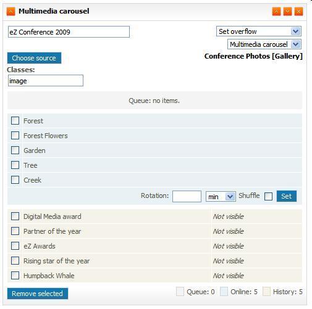This screenshot has height=309, width=312.
Task: Enable the Shuffle checkbox
Action: 268,196
